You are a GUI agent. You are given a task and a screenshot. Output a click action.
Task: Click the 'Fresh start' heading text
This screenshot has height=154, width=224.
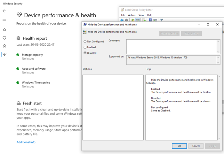pyautogui.click(x=32, y=103)
